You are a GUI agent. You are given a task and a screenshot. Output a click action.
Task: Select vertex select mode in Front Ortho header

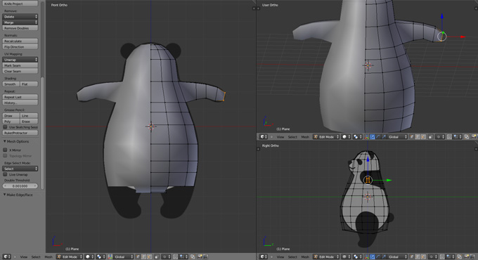138,256
